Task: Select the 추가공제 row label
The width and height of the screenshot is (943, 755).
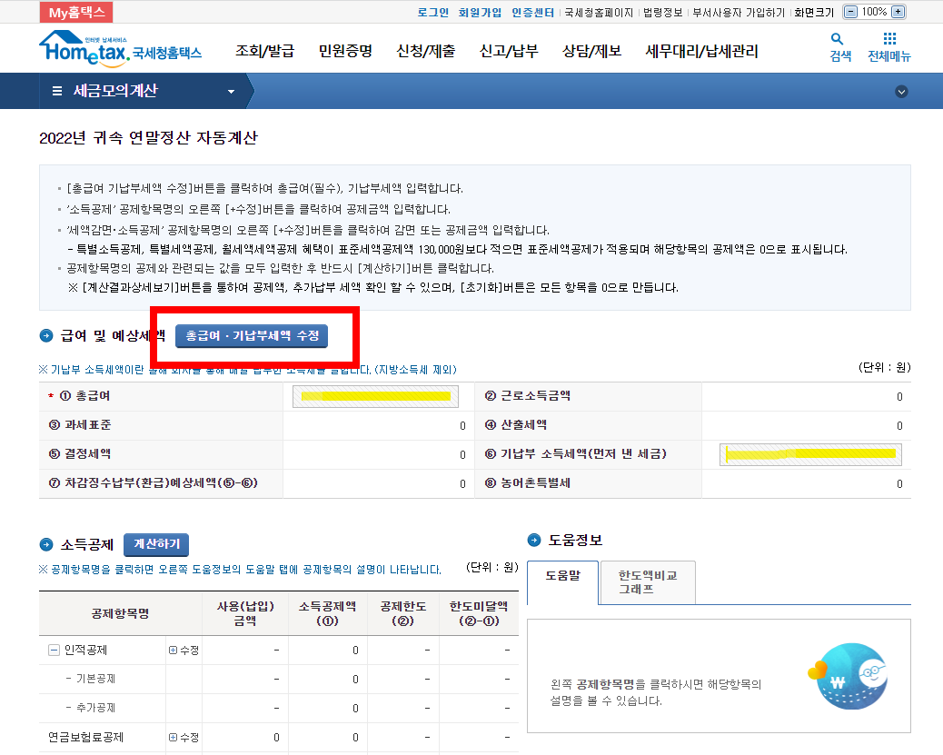Action: 95,708
